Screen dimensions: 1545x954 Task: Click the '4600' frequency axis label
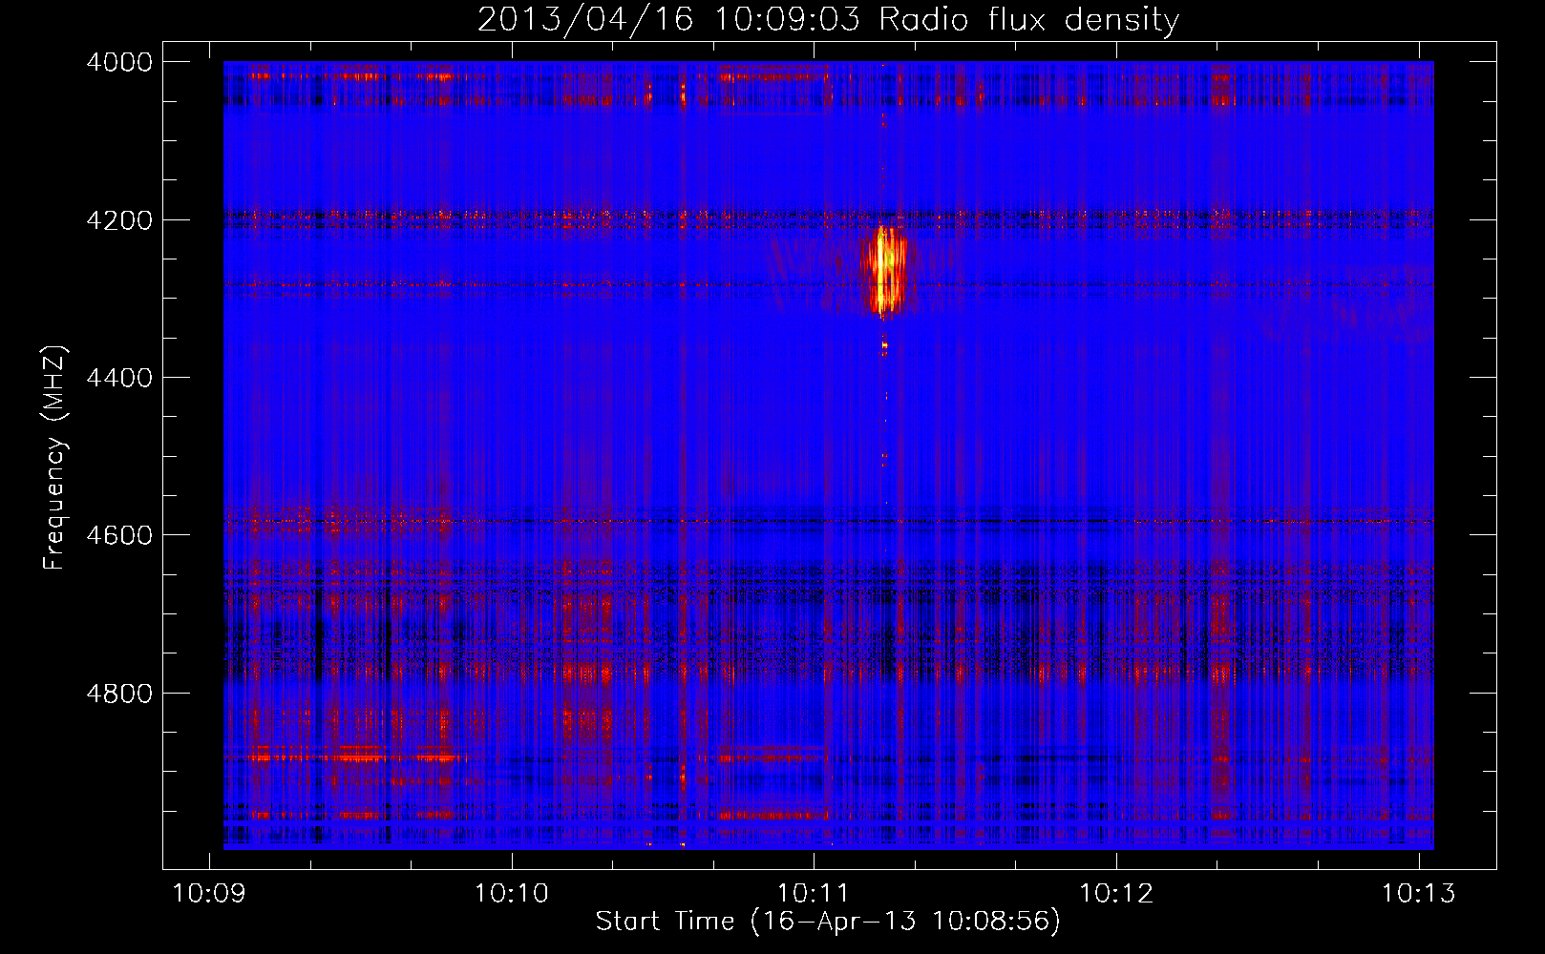(118, 535)
